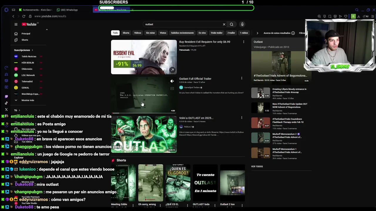376x211 pixels.
Task: Select the Videos filter chip
Action: coord(138,33)
